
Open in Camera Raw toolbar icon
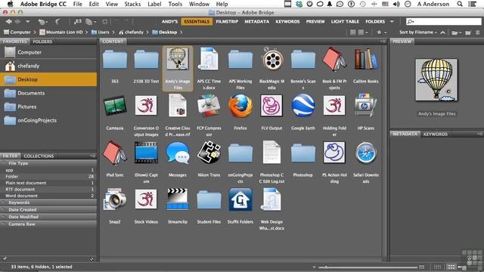105,22
